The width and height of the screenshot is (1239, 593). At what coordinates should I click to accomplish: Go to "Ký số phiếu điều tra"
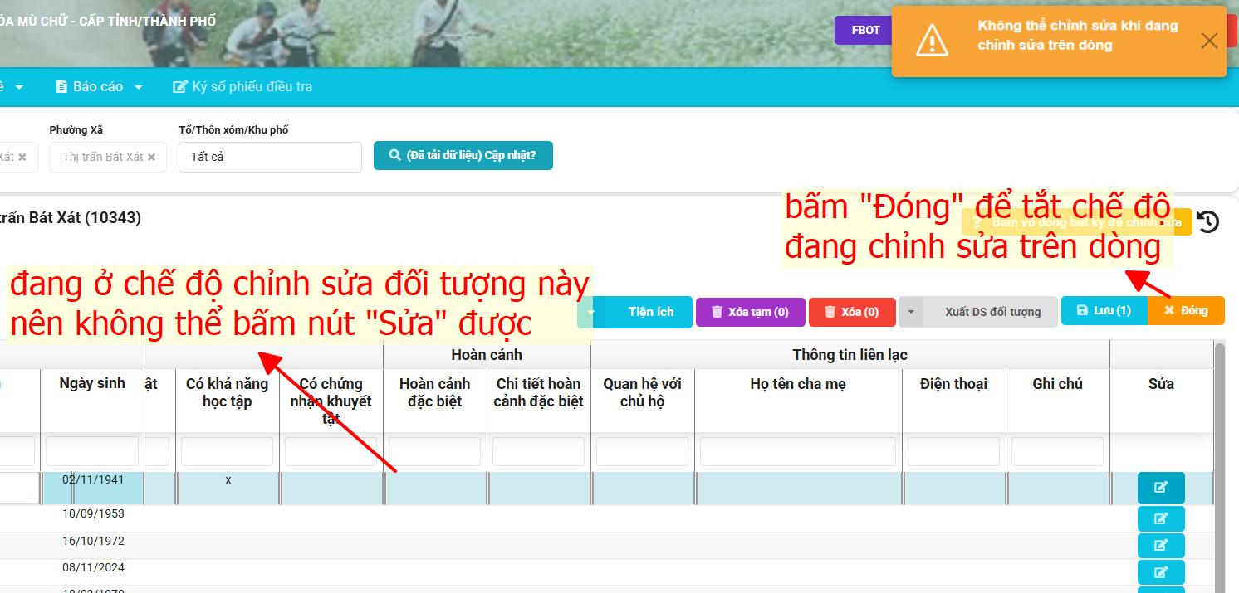click(x=242, y=86)
